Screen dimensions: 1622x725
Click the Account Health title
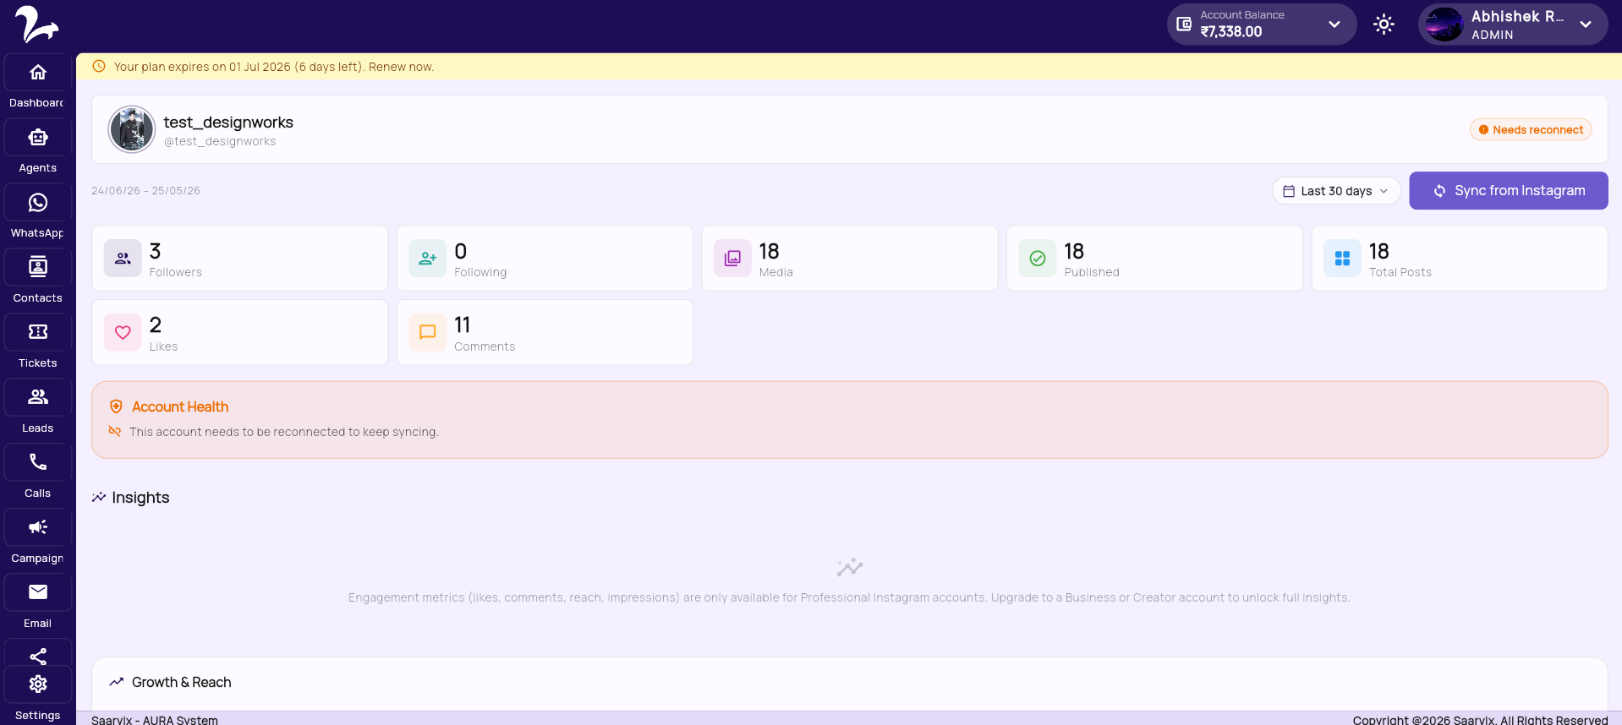click(x=180, y=406)
